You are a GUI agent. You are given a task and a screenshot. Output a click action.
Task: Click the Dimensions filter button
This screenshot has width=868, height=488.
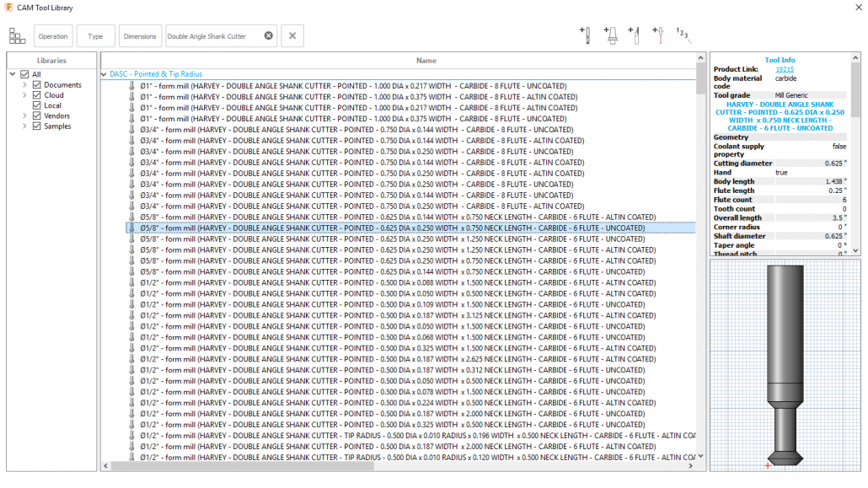(140, 35)
